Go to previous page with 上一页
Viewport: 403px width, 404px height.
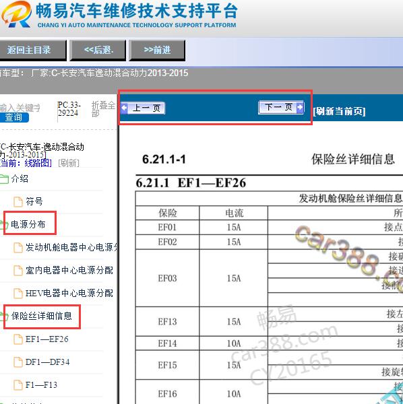pyautogui.click(x=143, y=108)
